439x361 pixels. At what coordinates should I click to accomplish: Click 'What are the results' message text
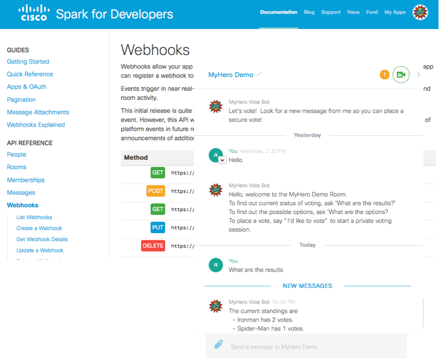[256, 270]
